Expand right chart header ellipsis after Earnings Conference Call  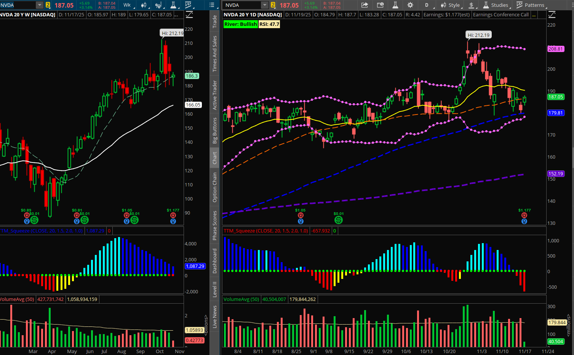534,15
